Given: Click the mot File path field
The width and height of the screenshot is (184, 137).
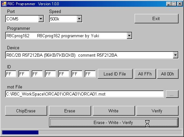Looking at the screenshot, I should tap(85, 94).
